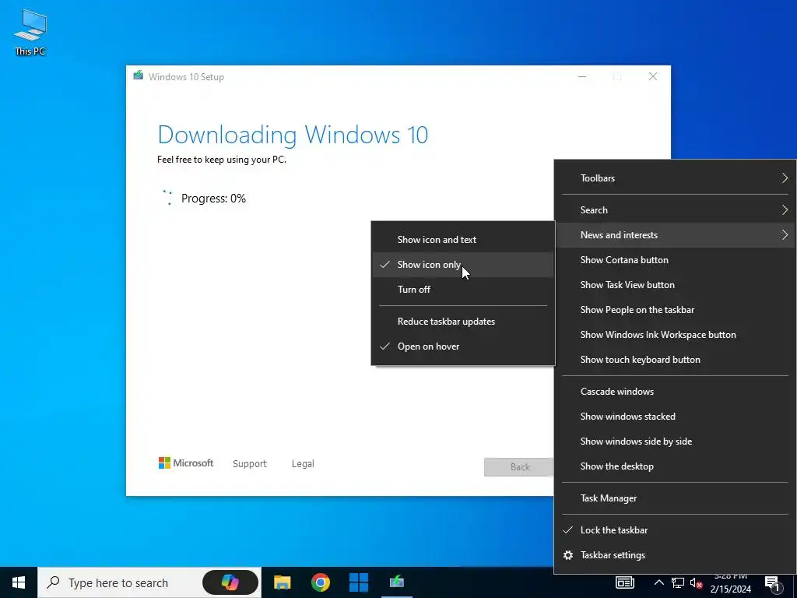
Task: Click the Progress: 0% text
Action: [x=213, y=199]
